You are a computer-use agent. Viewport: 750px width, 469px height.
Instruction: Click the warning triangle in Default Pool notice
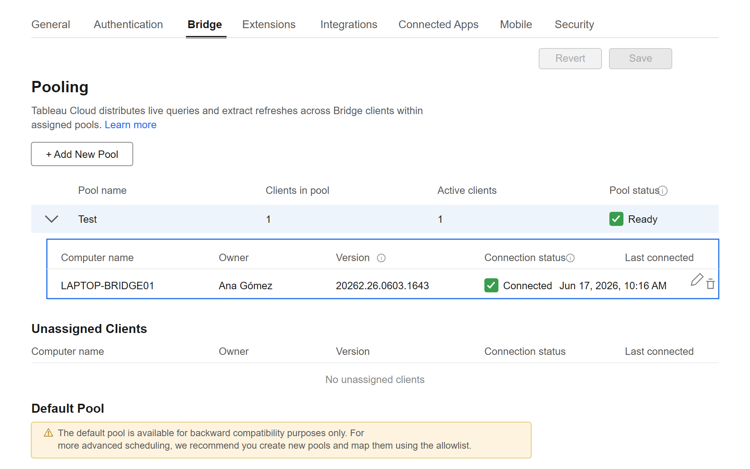48,433
